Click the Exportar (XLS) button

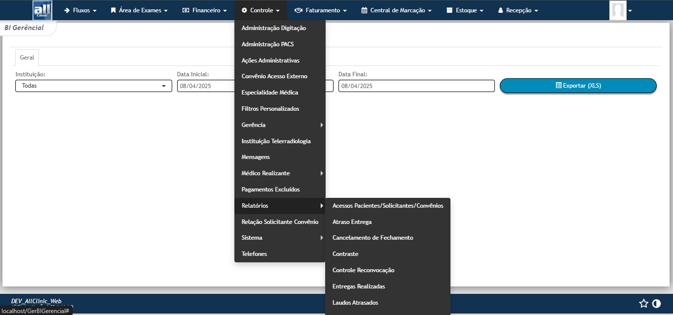click(x=577, y=86)
